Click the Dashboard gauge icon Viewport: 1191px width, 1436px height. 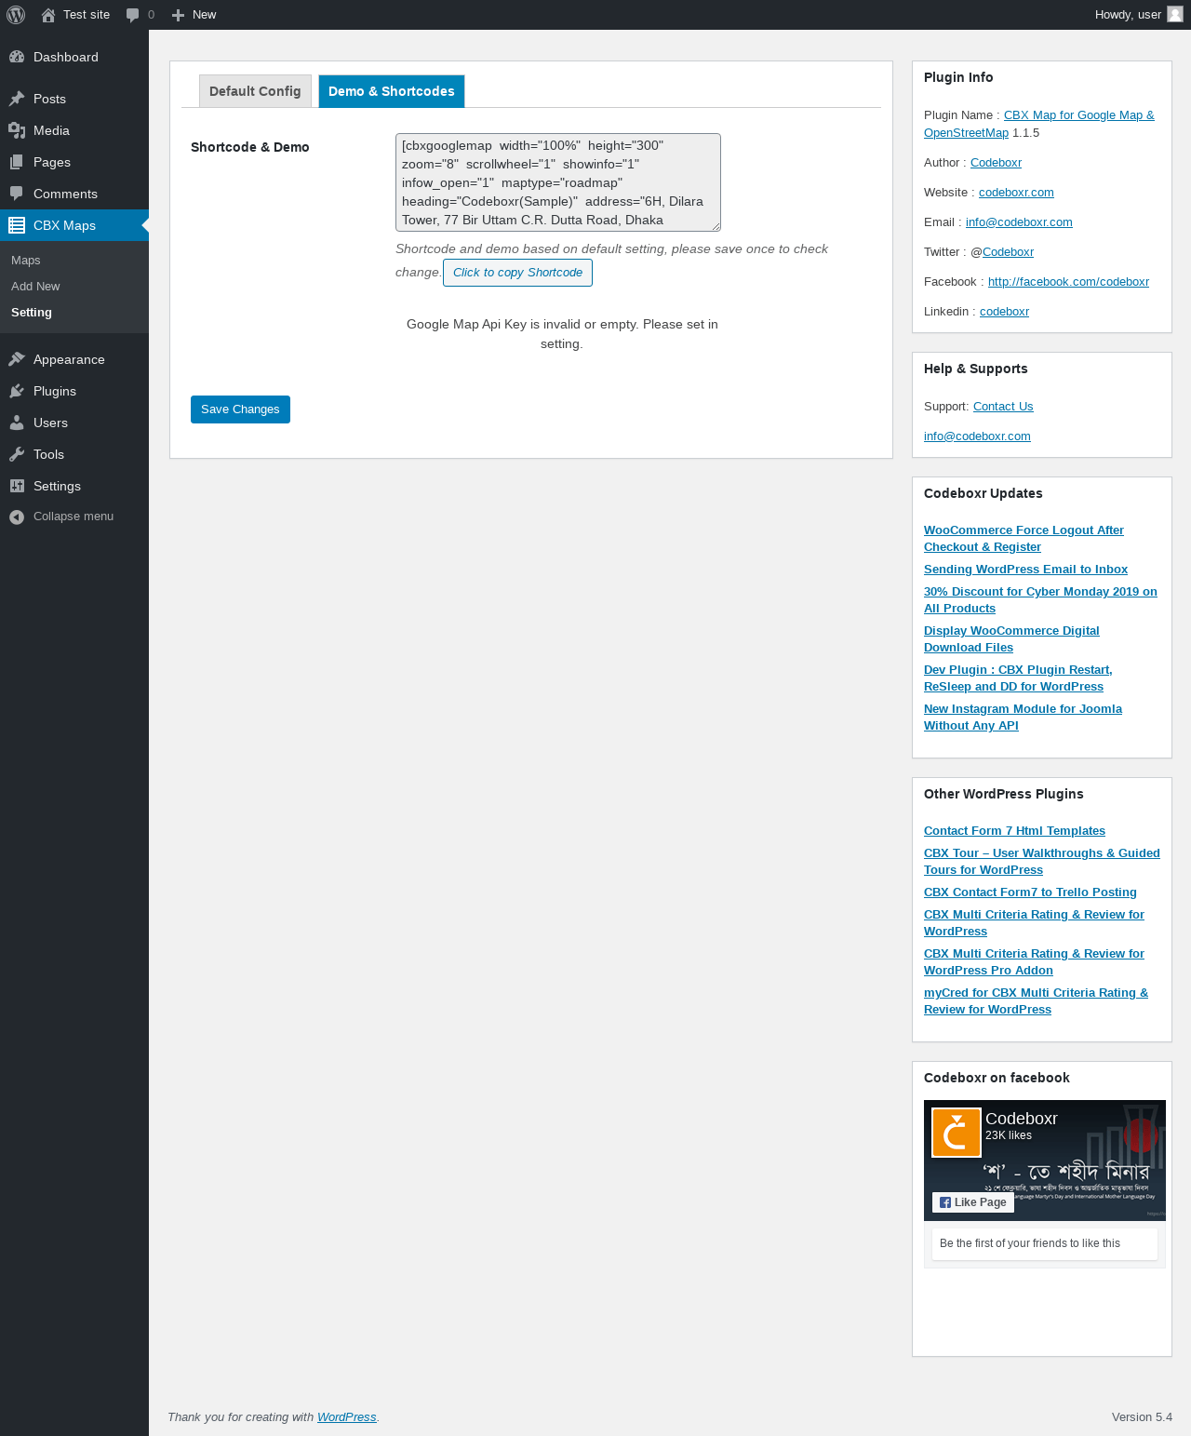17,57
